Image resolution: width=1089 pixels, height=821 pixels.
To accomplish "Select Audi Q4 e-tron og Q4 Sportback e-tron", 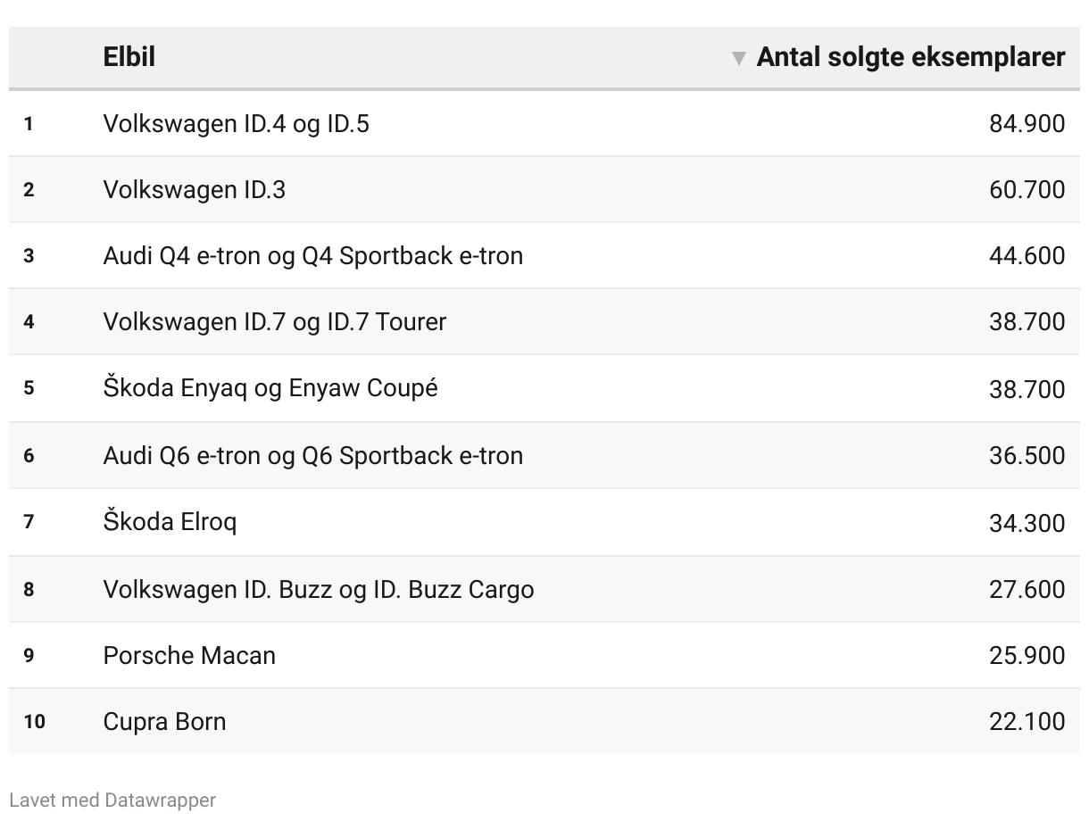I will [x=313, y=255].
